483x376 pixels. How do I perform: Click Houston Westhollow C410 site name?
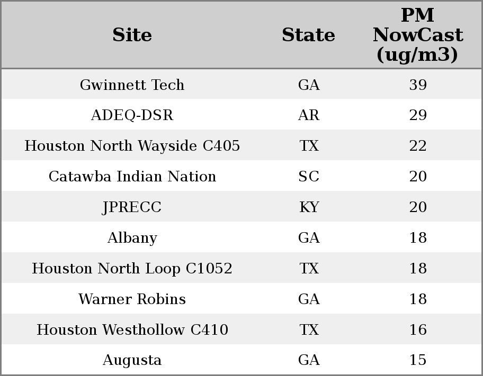(132, 330)
